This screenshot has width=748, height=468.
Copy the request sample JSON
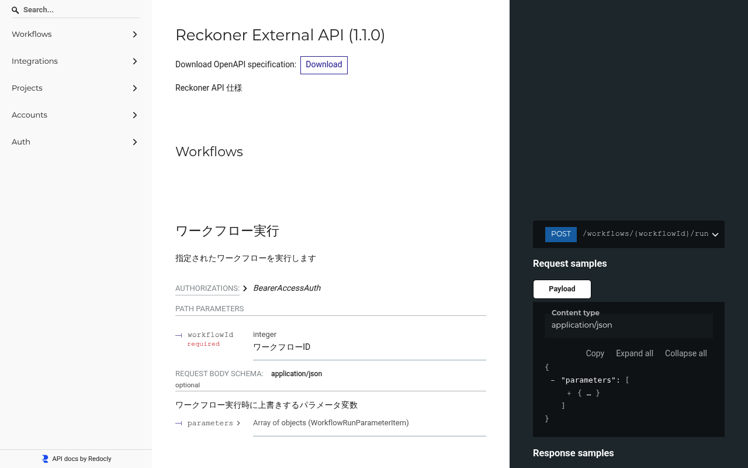coord(595,353)
